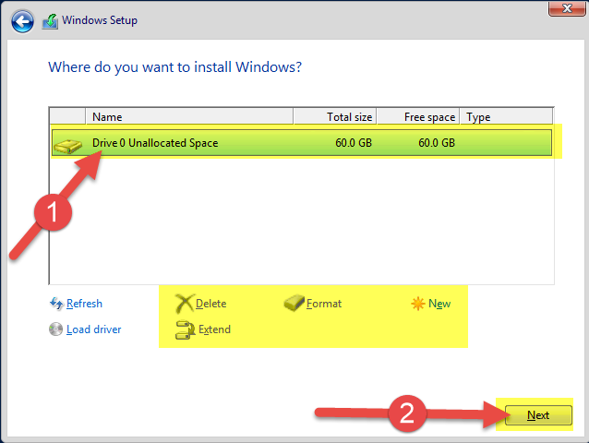Click the Next button
This screenshot has height=443, width=589.
(538, 415)
